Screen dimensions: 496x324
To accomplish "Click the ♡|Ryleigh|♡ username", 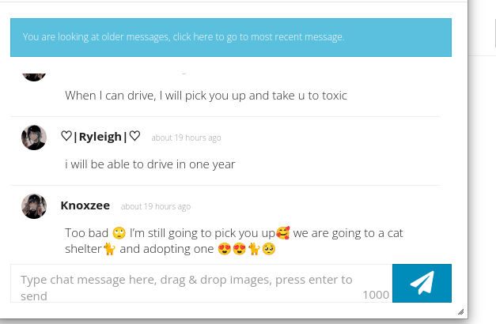I will [100, 137].
